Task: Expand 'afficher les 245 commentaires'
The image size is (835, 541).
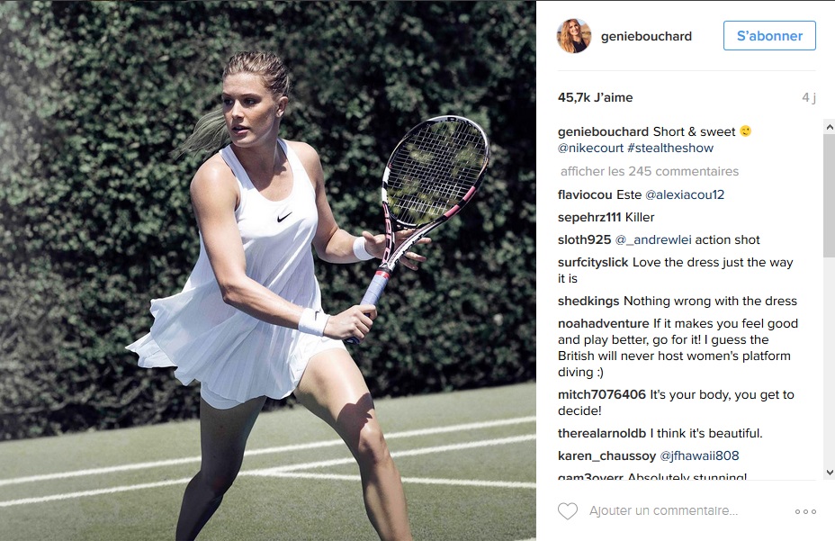Action: (649, 172)
